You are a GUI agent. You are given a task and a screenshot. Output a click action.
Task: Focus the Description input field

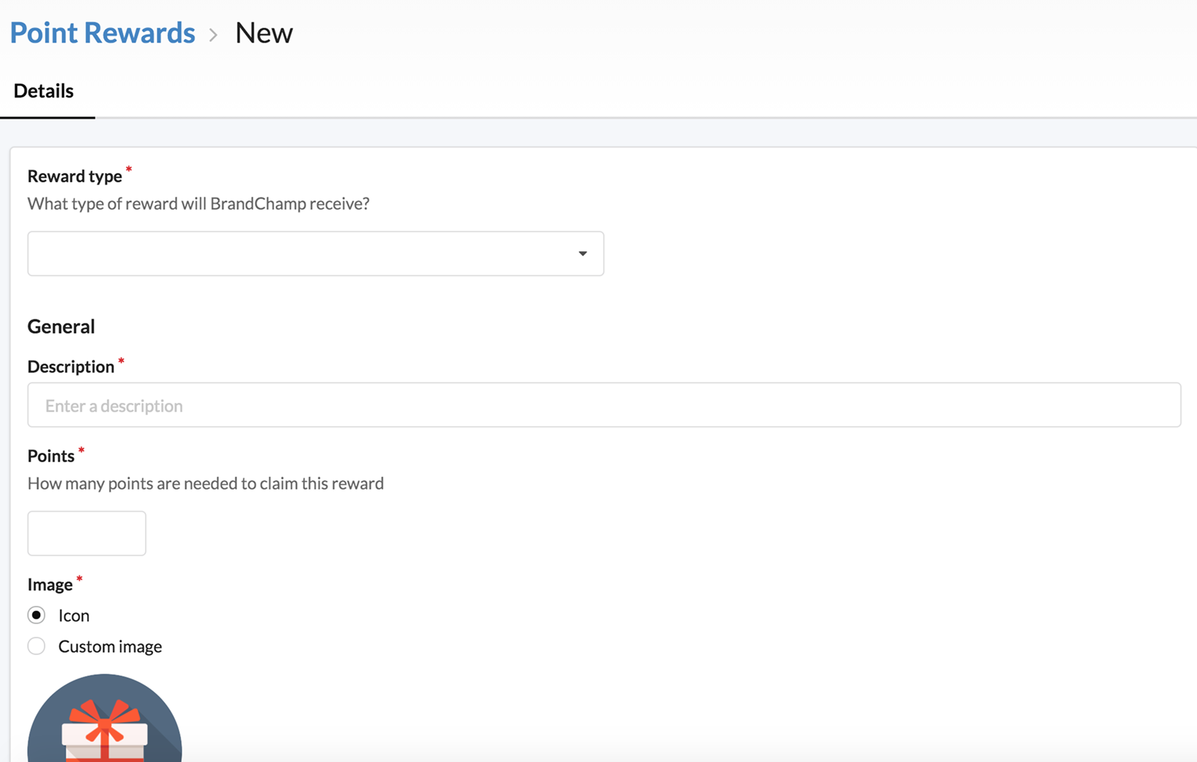(x=603, y=405)
